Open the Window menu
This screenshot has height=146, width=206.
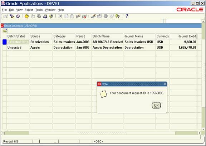50,10
